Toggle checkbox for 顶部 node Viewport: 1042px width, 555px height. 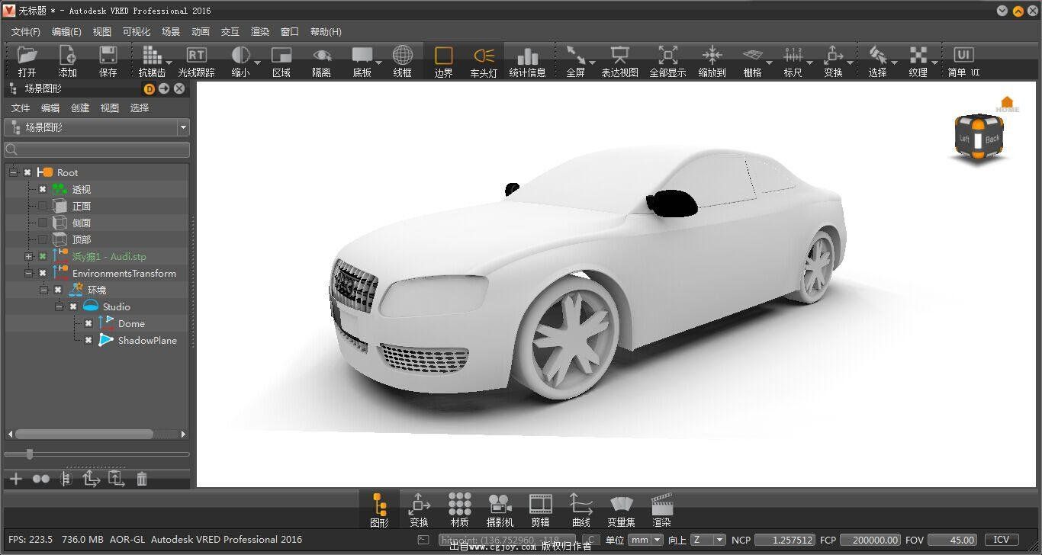pos(43,239)
